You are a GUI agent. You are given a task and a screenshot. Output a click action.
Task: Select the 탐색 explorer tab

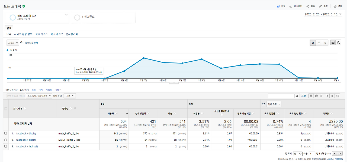click(9, 28)
